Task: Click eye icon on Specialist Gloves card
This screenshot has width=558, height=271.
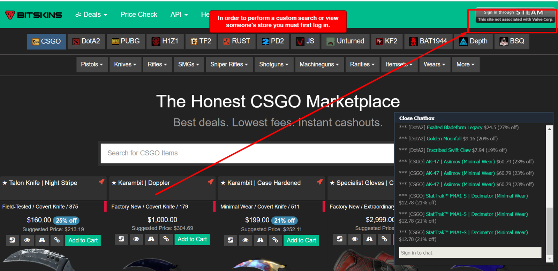Action: coord(355,239)
